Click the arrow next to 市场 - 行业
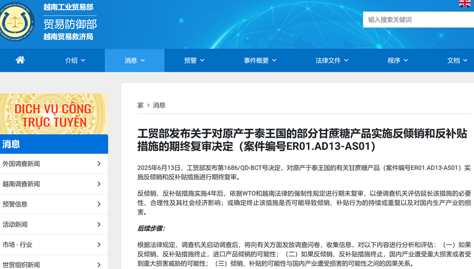This screenshot has height=269, width=474. 99,245
